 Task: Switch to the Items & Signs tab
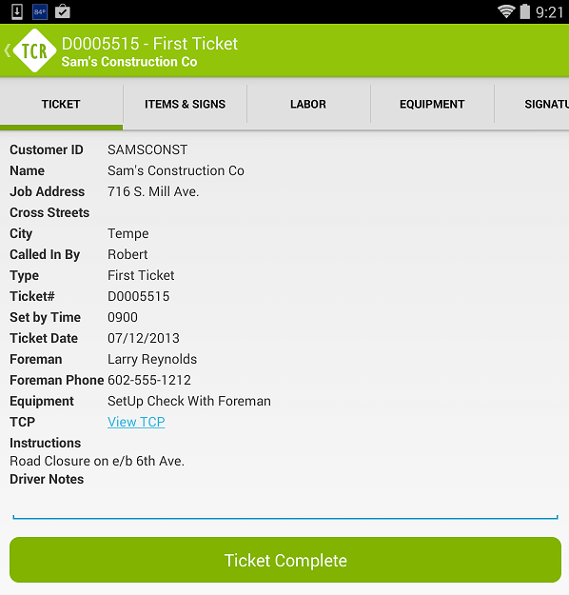(x=186, y=104)
